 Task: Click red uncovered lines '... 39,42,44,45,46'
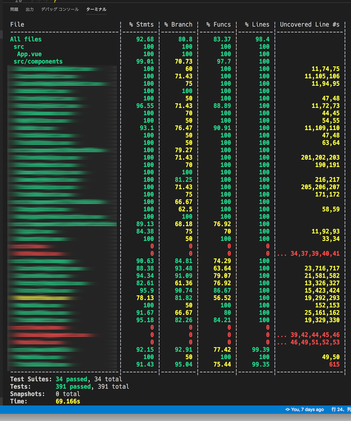(x=308, y=335)
